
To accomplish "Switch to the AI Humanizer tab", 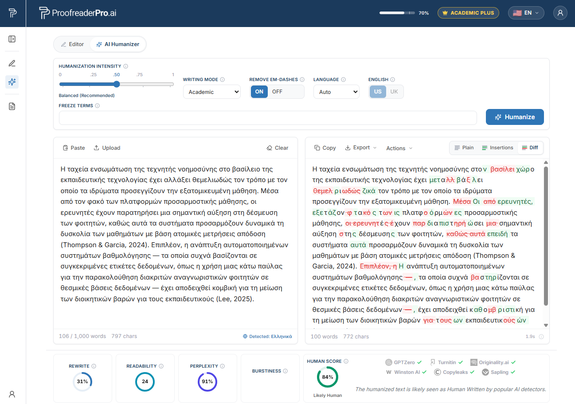I will pyautogui.click(x=117, y=44).
